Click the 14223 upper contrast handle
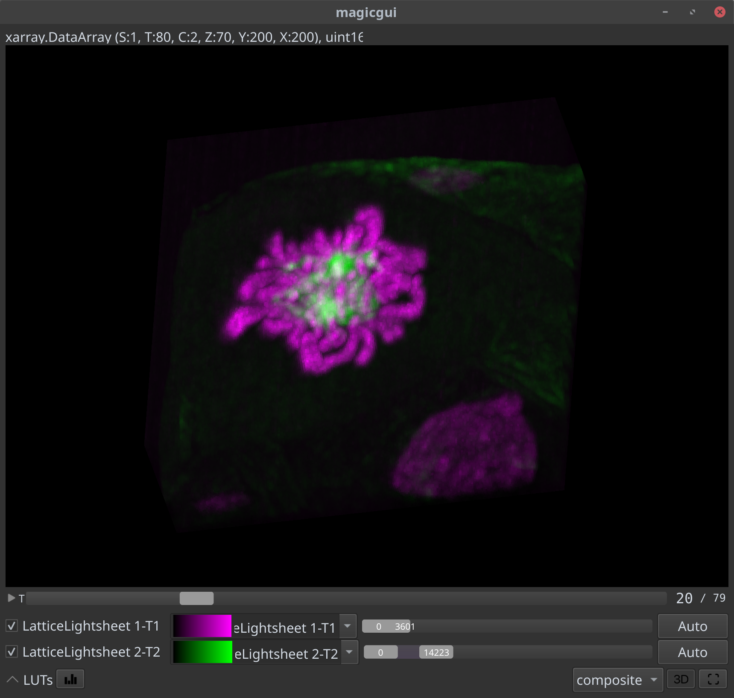Viewport: 734px width, 698px height. pos(436,652)
